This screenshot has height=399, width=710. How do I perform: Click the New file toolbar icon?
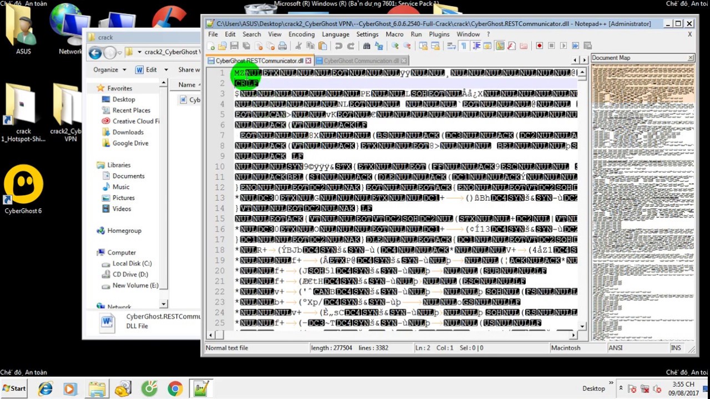[211, 45]
